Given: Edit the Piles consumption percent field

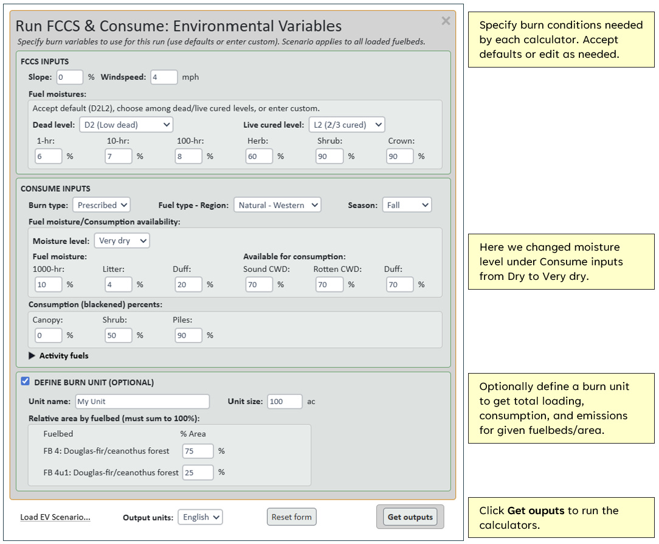Looking at the screenshot, I should click(188, 336).
